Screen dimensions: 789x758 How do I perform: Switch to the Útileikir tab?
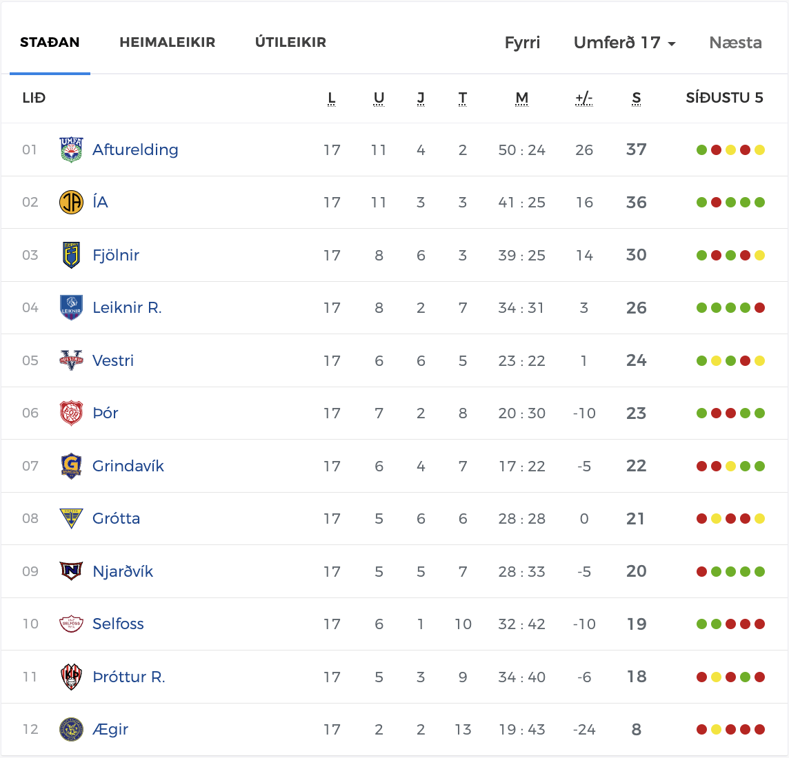pos(290,43)
